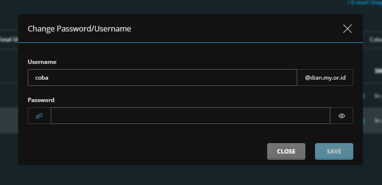The image size is (382, 185).
Task: Click the Password field label
Action: [x=41, y=100]
